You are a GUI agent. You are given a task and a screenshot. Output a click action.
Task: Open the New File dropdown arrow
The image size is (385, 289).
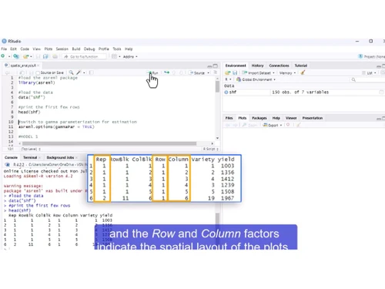point(9,56)
